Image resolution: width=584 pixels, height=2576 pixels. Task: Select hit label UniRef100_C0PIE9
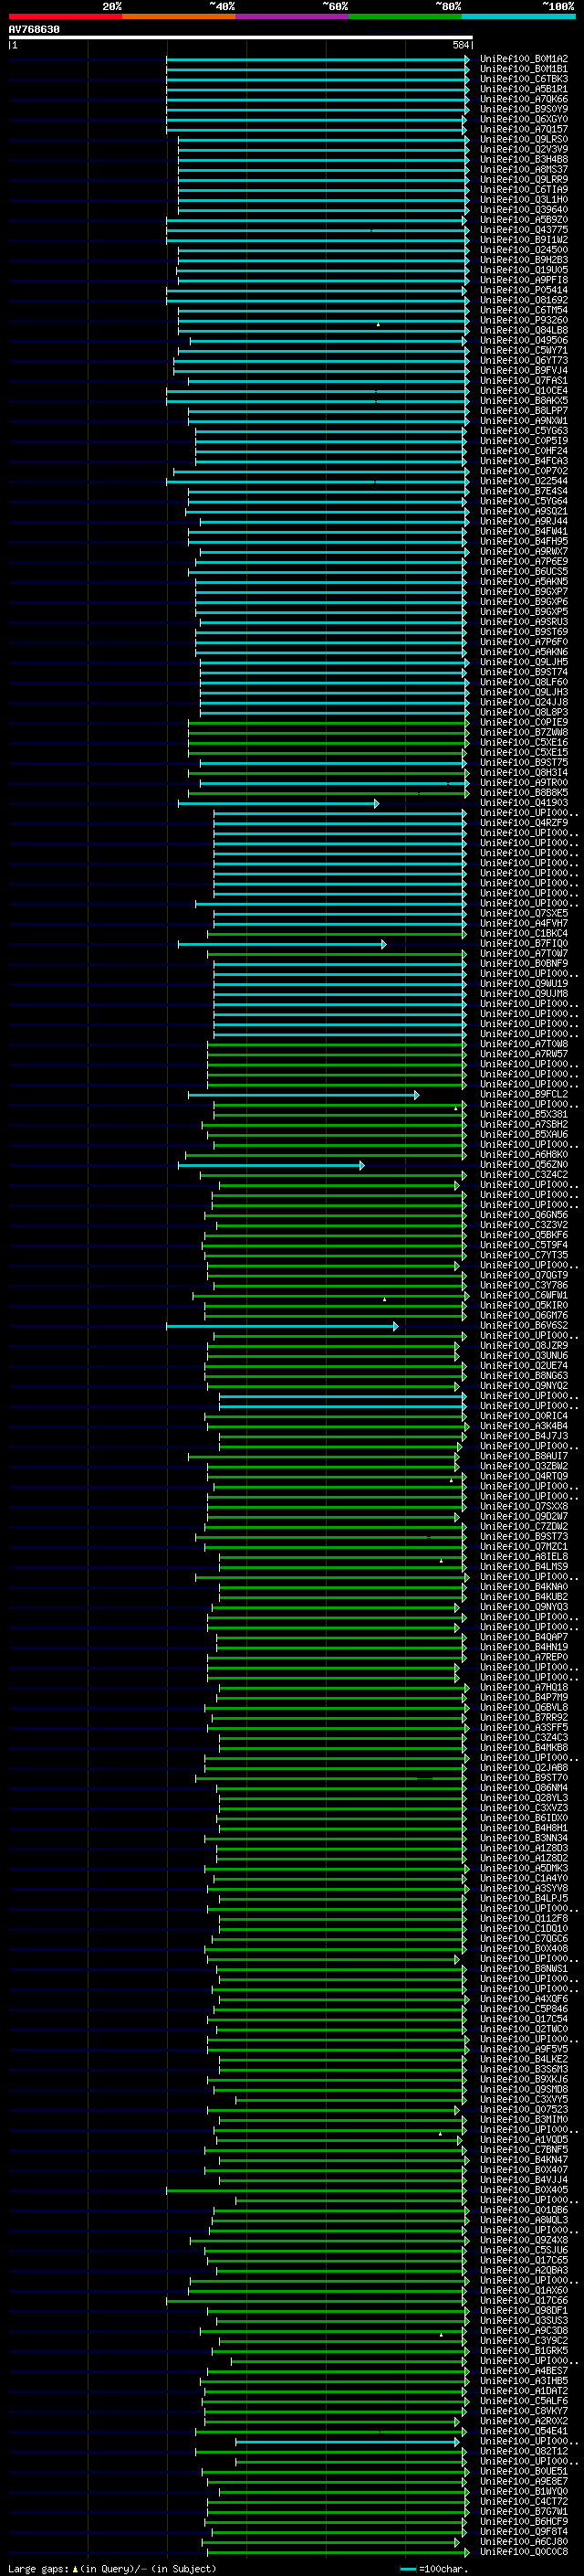(524, 723)
